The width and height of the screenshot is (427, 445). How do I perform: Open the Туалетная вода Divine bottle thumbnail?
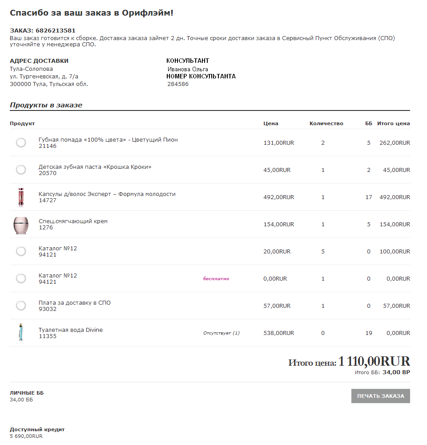point(21,332)
